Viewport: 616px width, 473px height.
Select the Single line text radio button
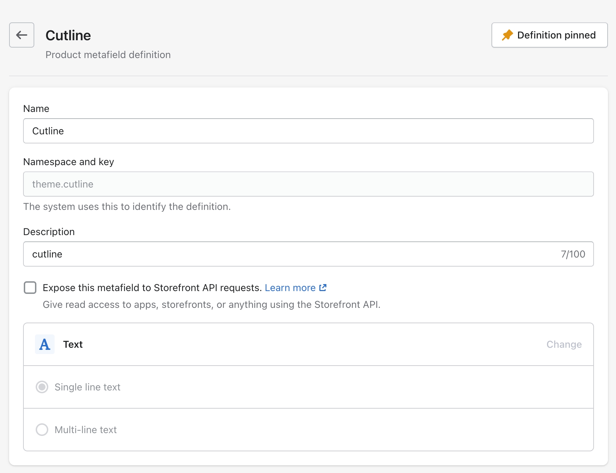point(42,387)
